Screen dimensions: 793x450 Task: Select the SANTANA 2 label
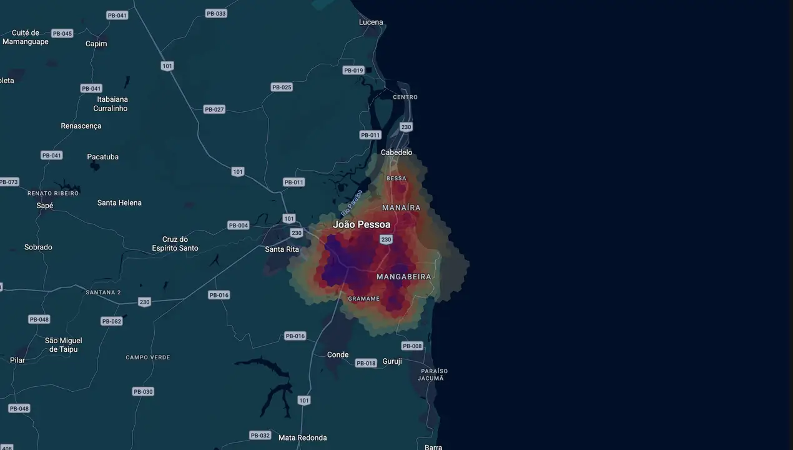click(x=104, y=292)
